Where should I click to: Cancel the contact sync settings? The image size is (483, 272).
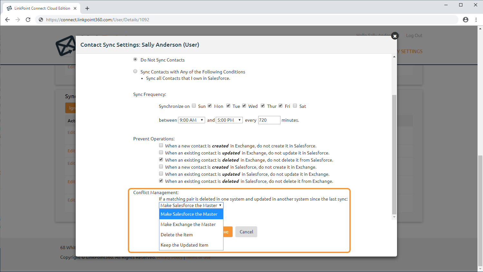(x=246, y=232)
